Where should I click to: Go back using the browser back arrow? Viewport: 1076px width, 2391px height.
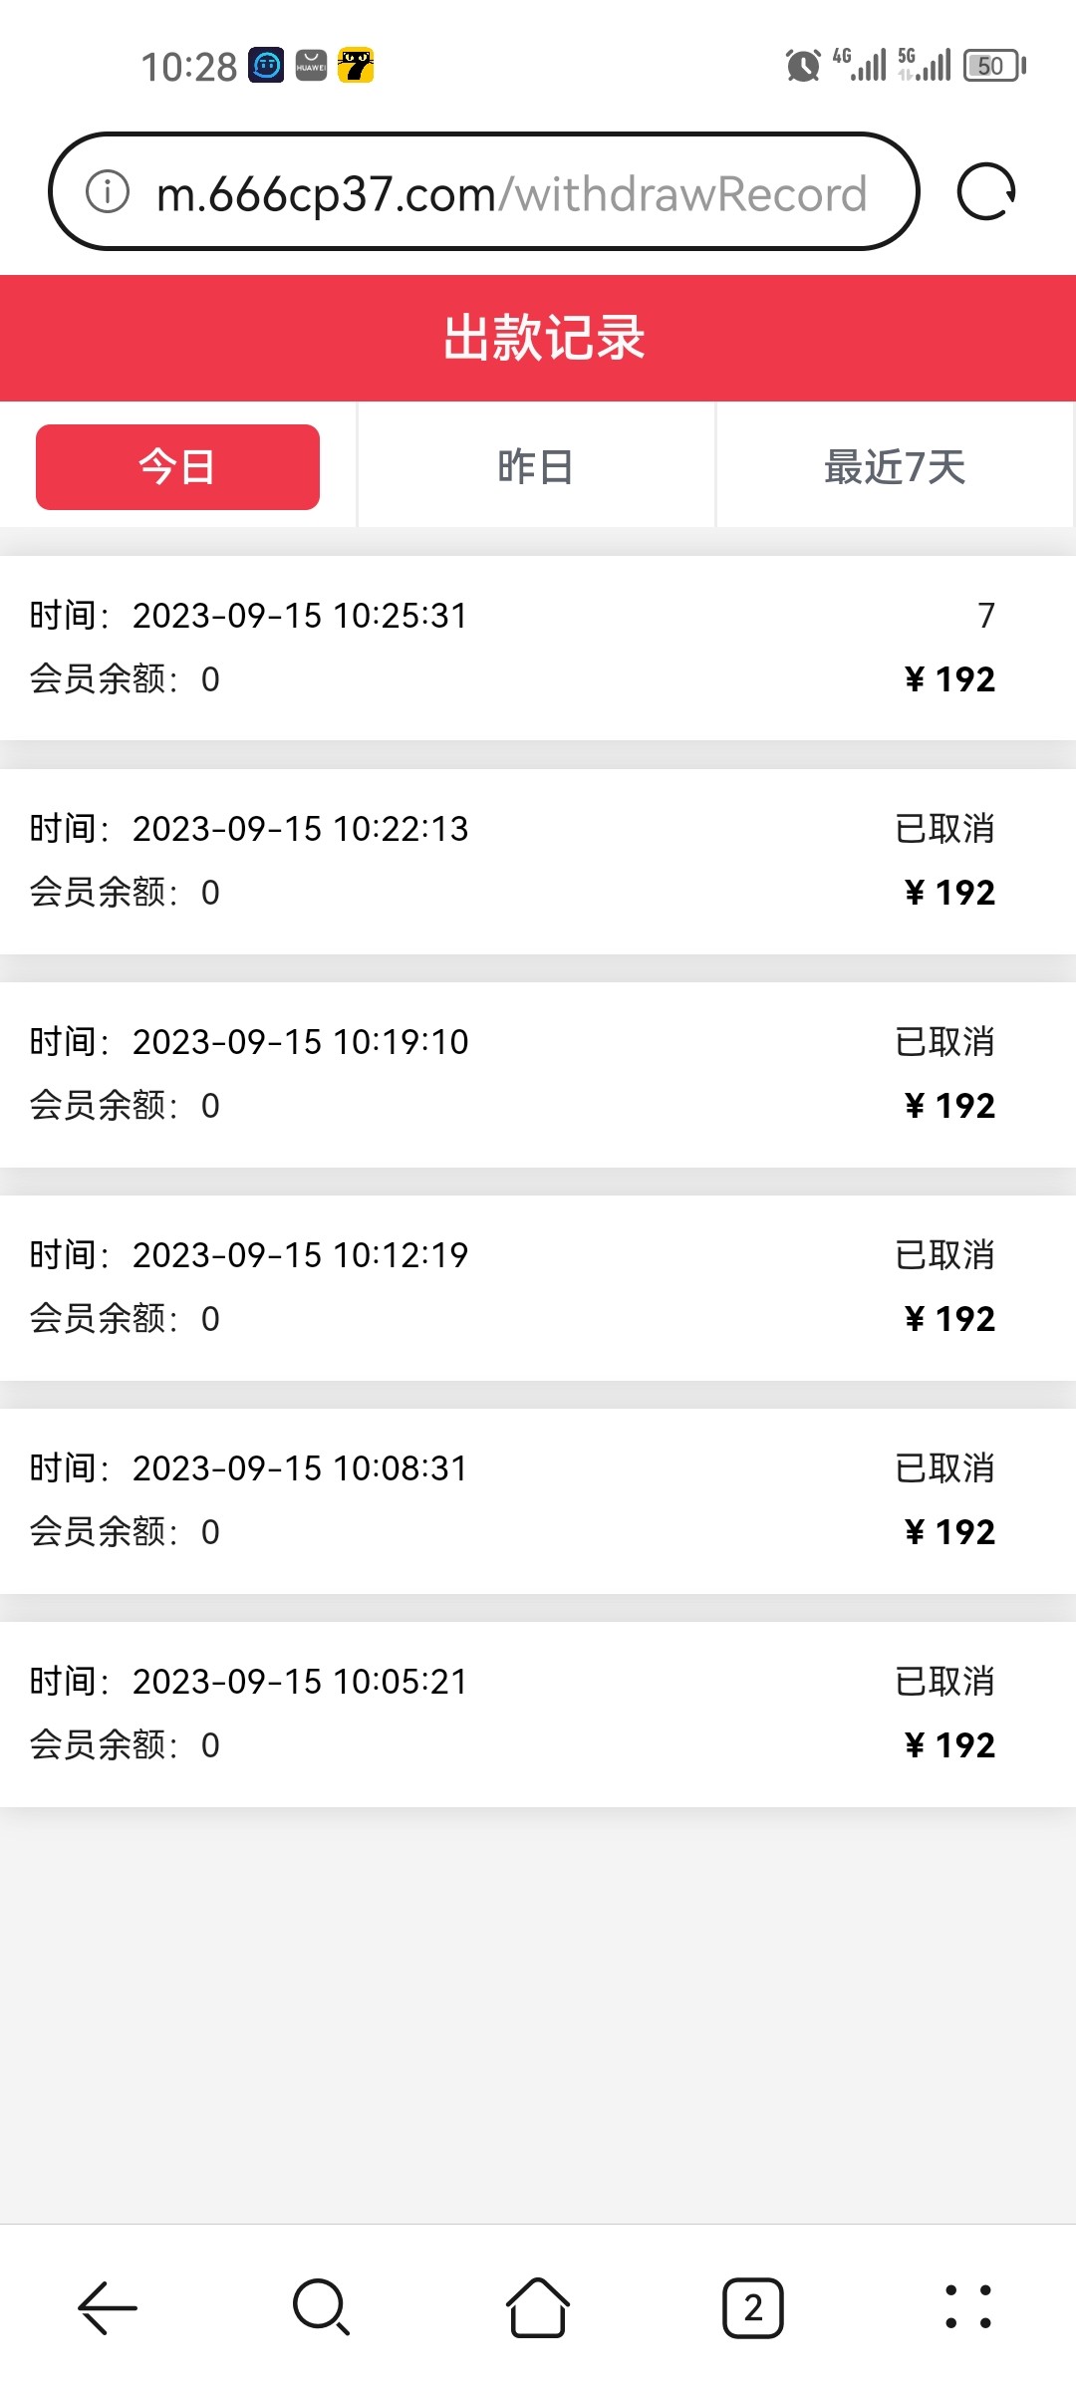coord(108,2307)
